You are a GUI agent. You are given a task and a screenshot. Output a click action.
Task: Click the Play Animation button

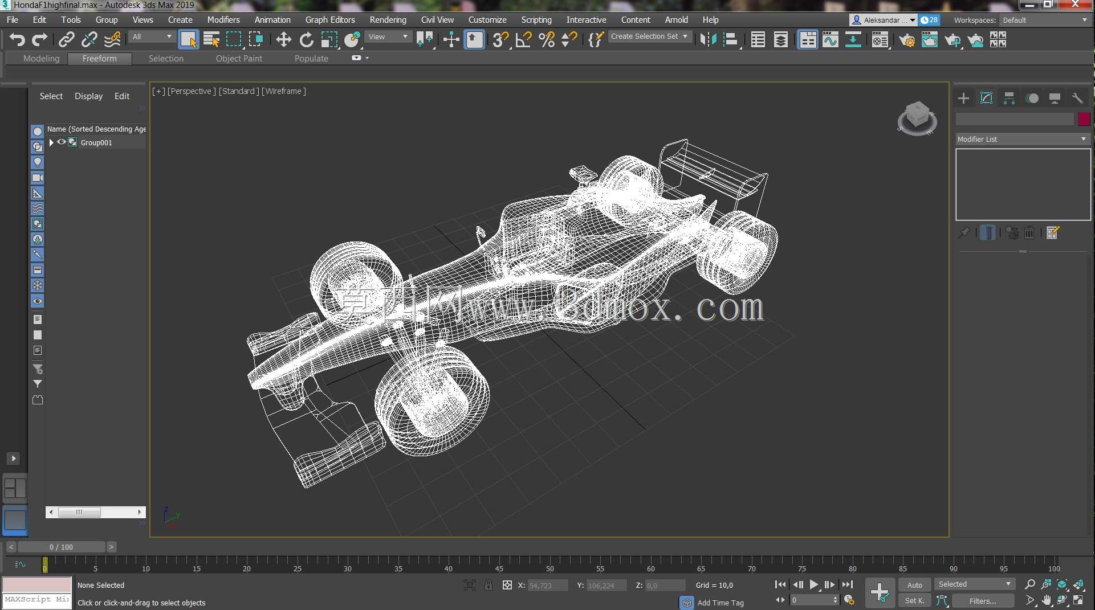click(x=814, y=585)
